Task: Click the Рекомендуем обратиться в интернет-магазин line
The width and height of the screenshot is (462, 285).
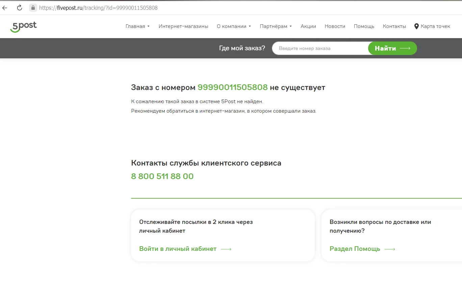Action: 224,111
